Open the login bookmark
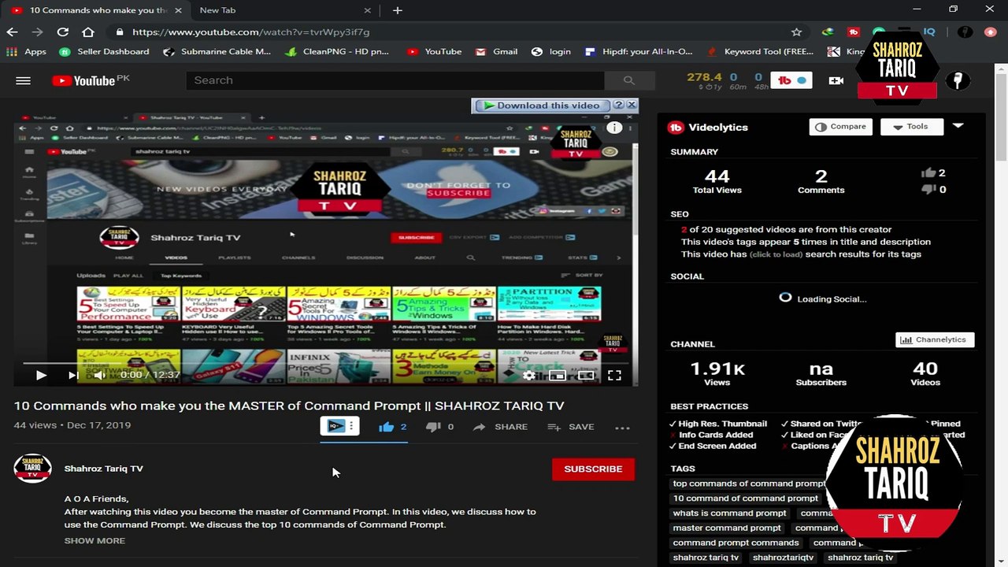The width and height of the screenshot is (1008, 567). pos(551,52)
